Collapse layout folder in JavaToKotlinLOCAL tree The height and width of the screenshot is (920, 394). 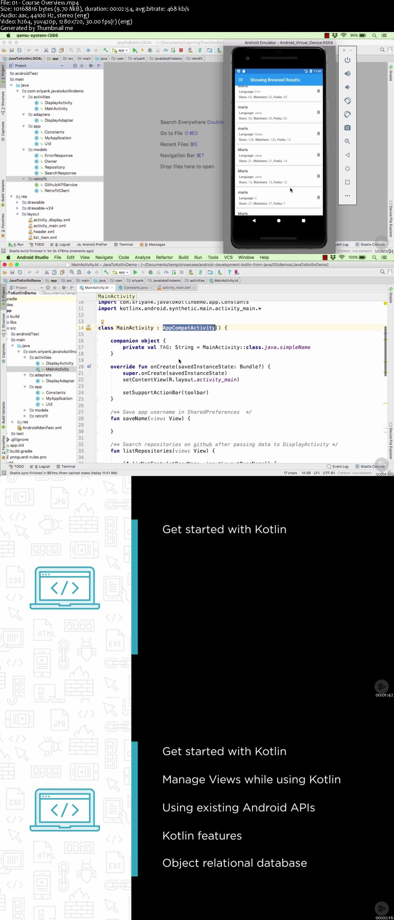click(x=17, y=214)
